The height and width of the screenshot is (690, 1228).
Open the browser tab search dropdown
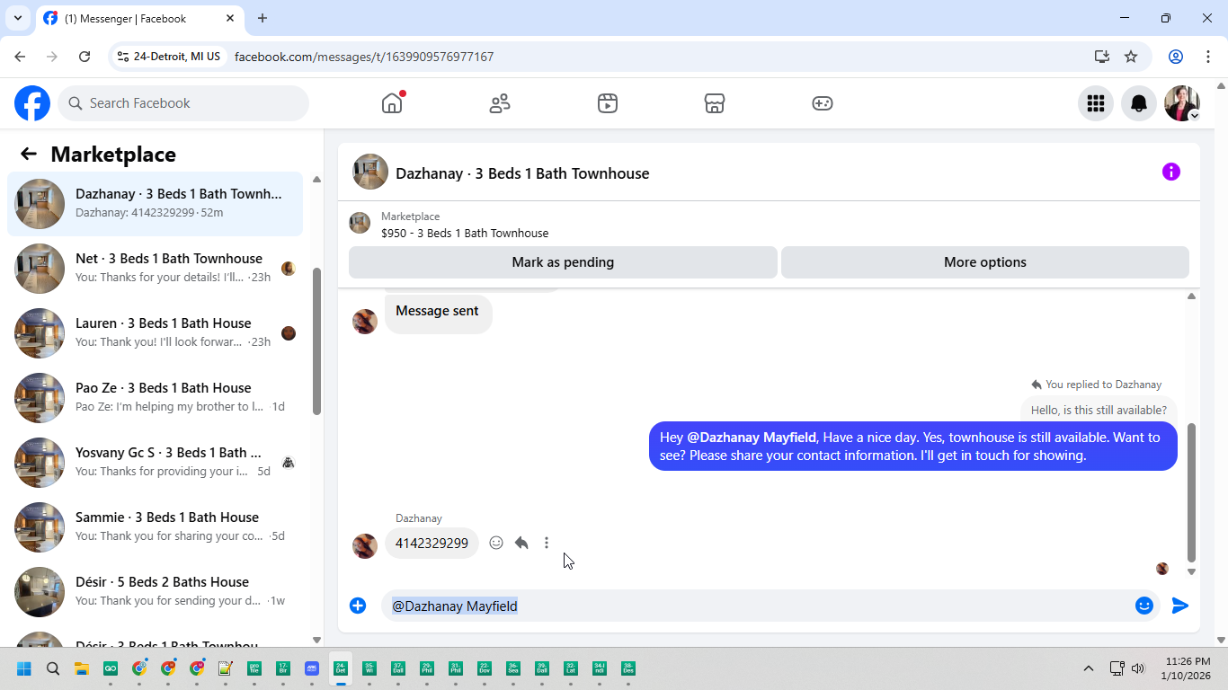[18, 18]
